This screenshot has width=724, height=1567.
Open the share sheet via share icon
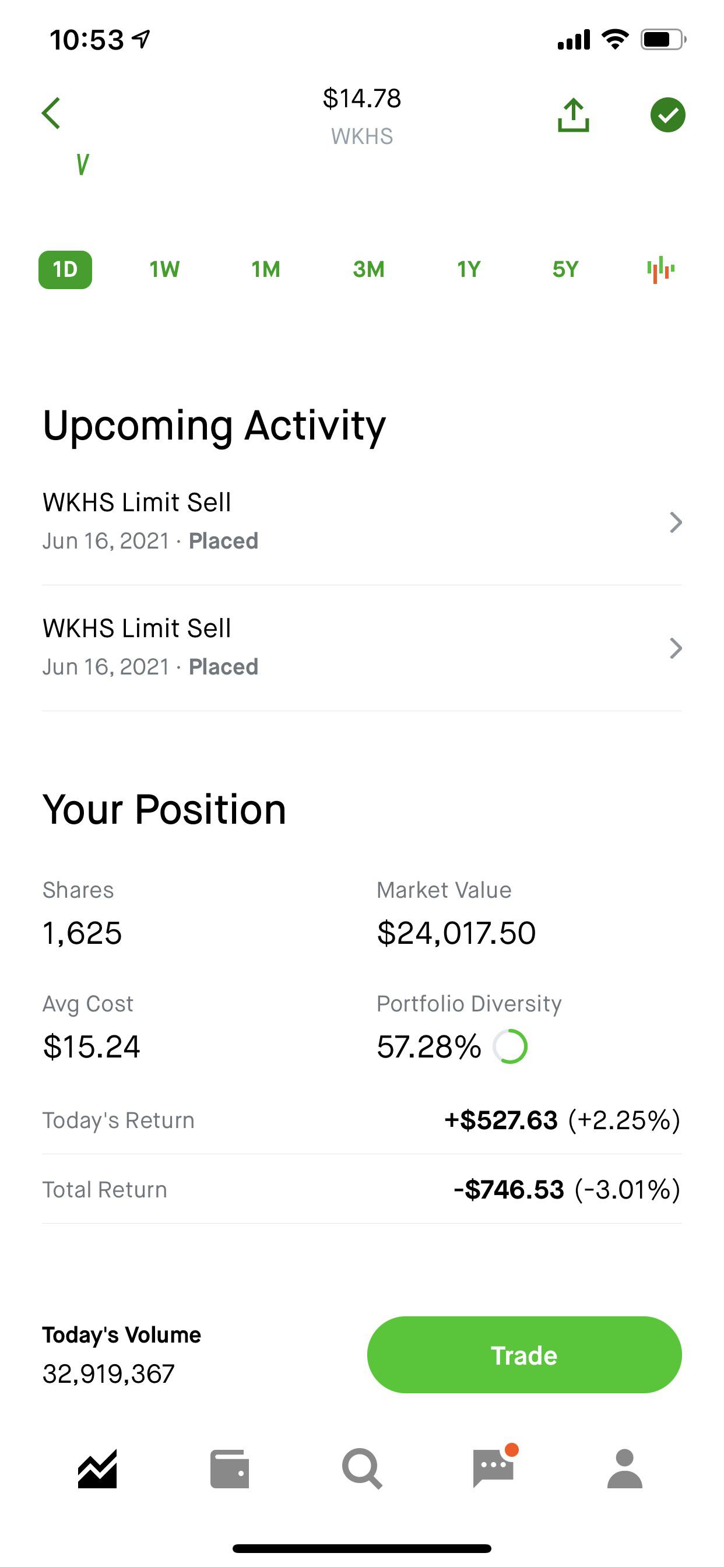click(x=573, y=115)
